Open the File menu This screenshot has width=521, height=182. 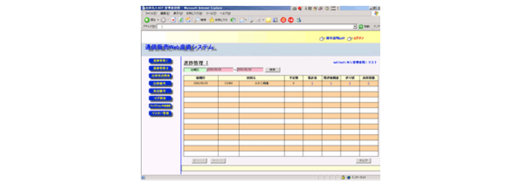click(151, 13)
